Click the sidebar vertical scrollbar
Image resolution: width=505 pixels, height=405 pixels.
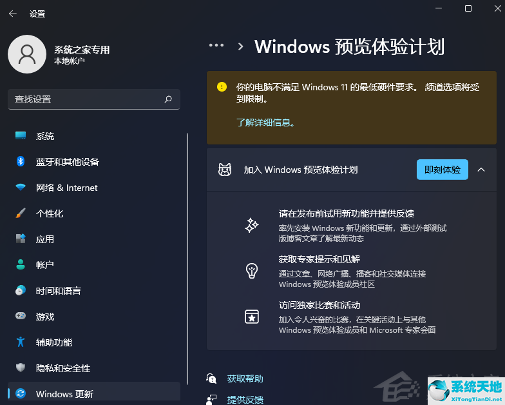point(187,259)
